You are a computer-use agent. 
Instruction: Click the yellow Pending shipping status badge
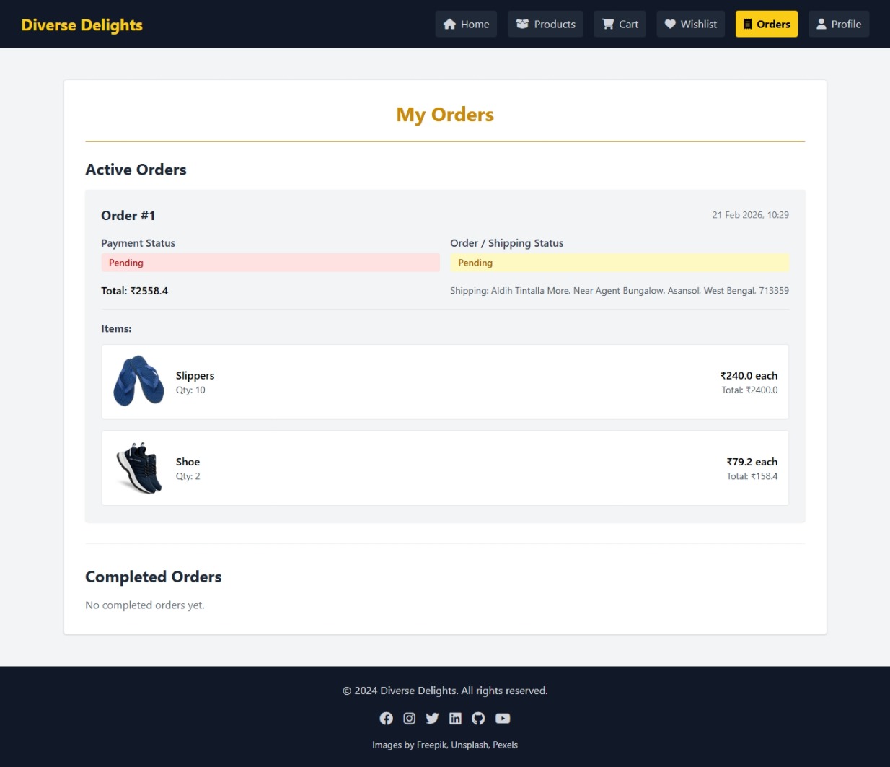[x=619, y=263]
